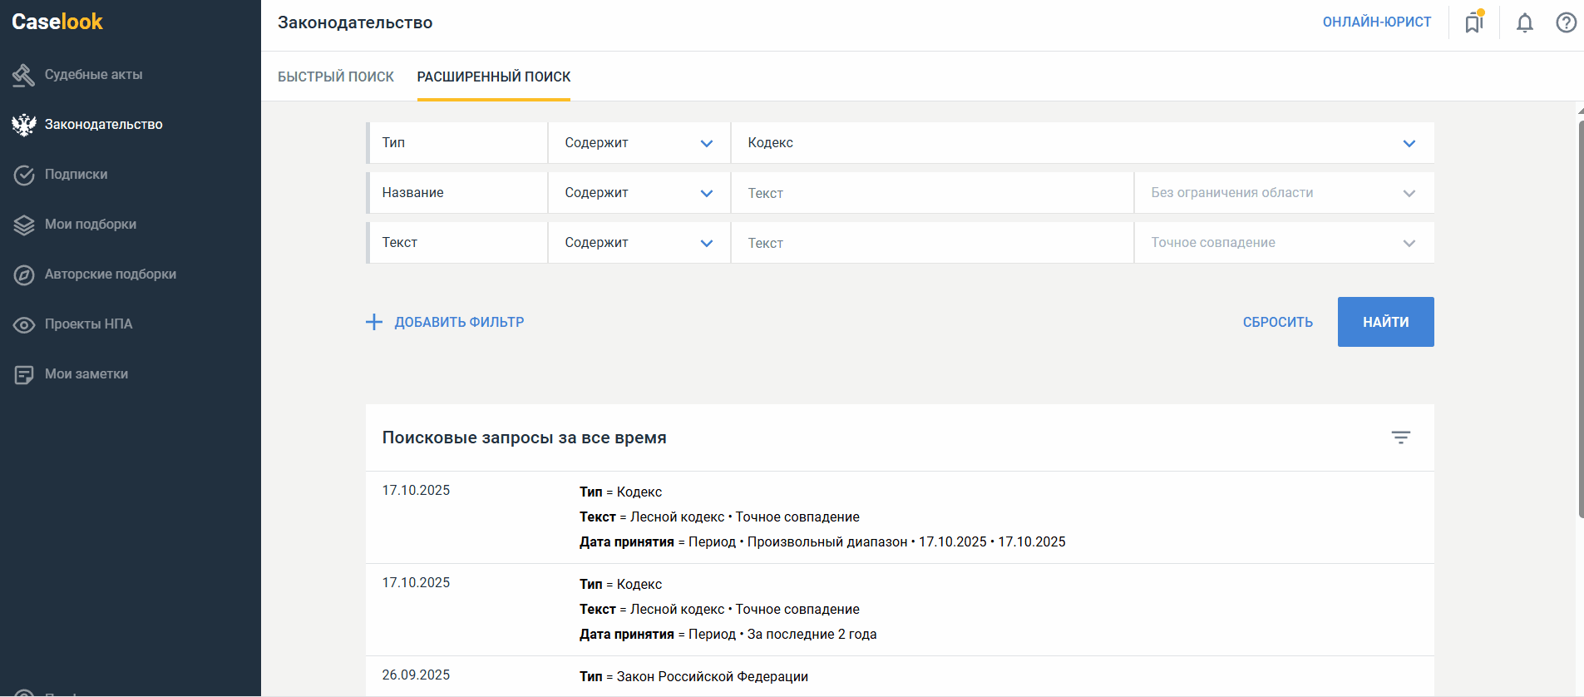The height and width of the screenshot is (697, 1584).
Task: Click the gavel icon for Судебные акты
Action: (x=23, y=75)
